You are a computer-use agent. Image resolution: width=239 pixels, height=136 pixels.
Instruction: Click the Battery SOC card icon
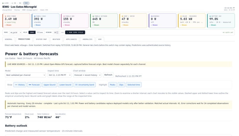(x=210, y=16)
